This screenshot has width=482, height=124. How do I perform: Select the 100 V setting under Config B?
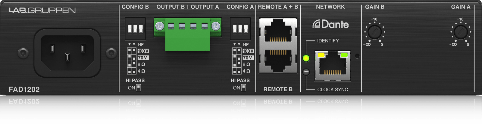[143, 51]
